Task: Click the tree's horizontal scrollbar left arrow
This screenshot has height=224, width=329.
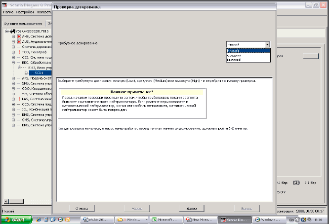Action: click(6, 201)
